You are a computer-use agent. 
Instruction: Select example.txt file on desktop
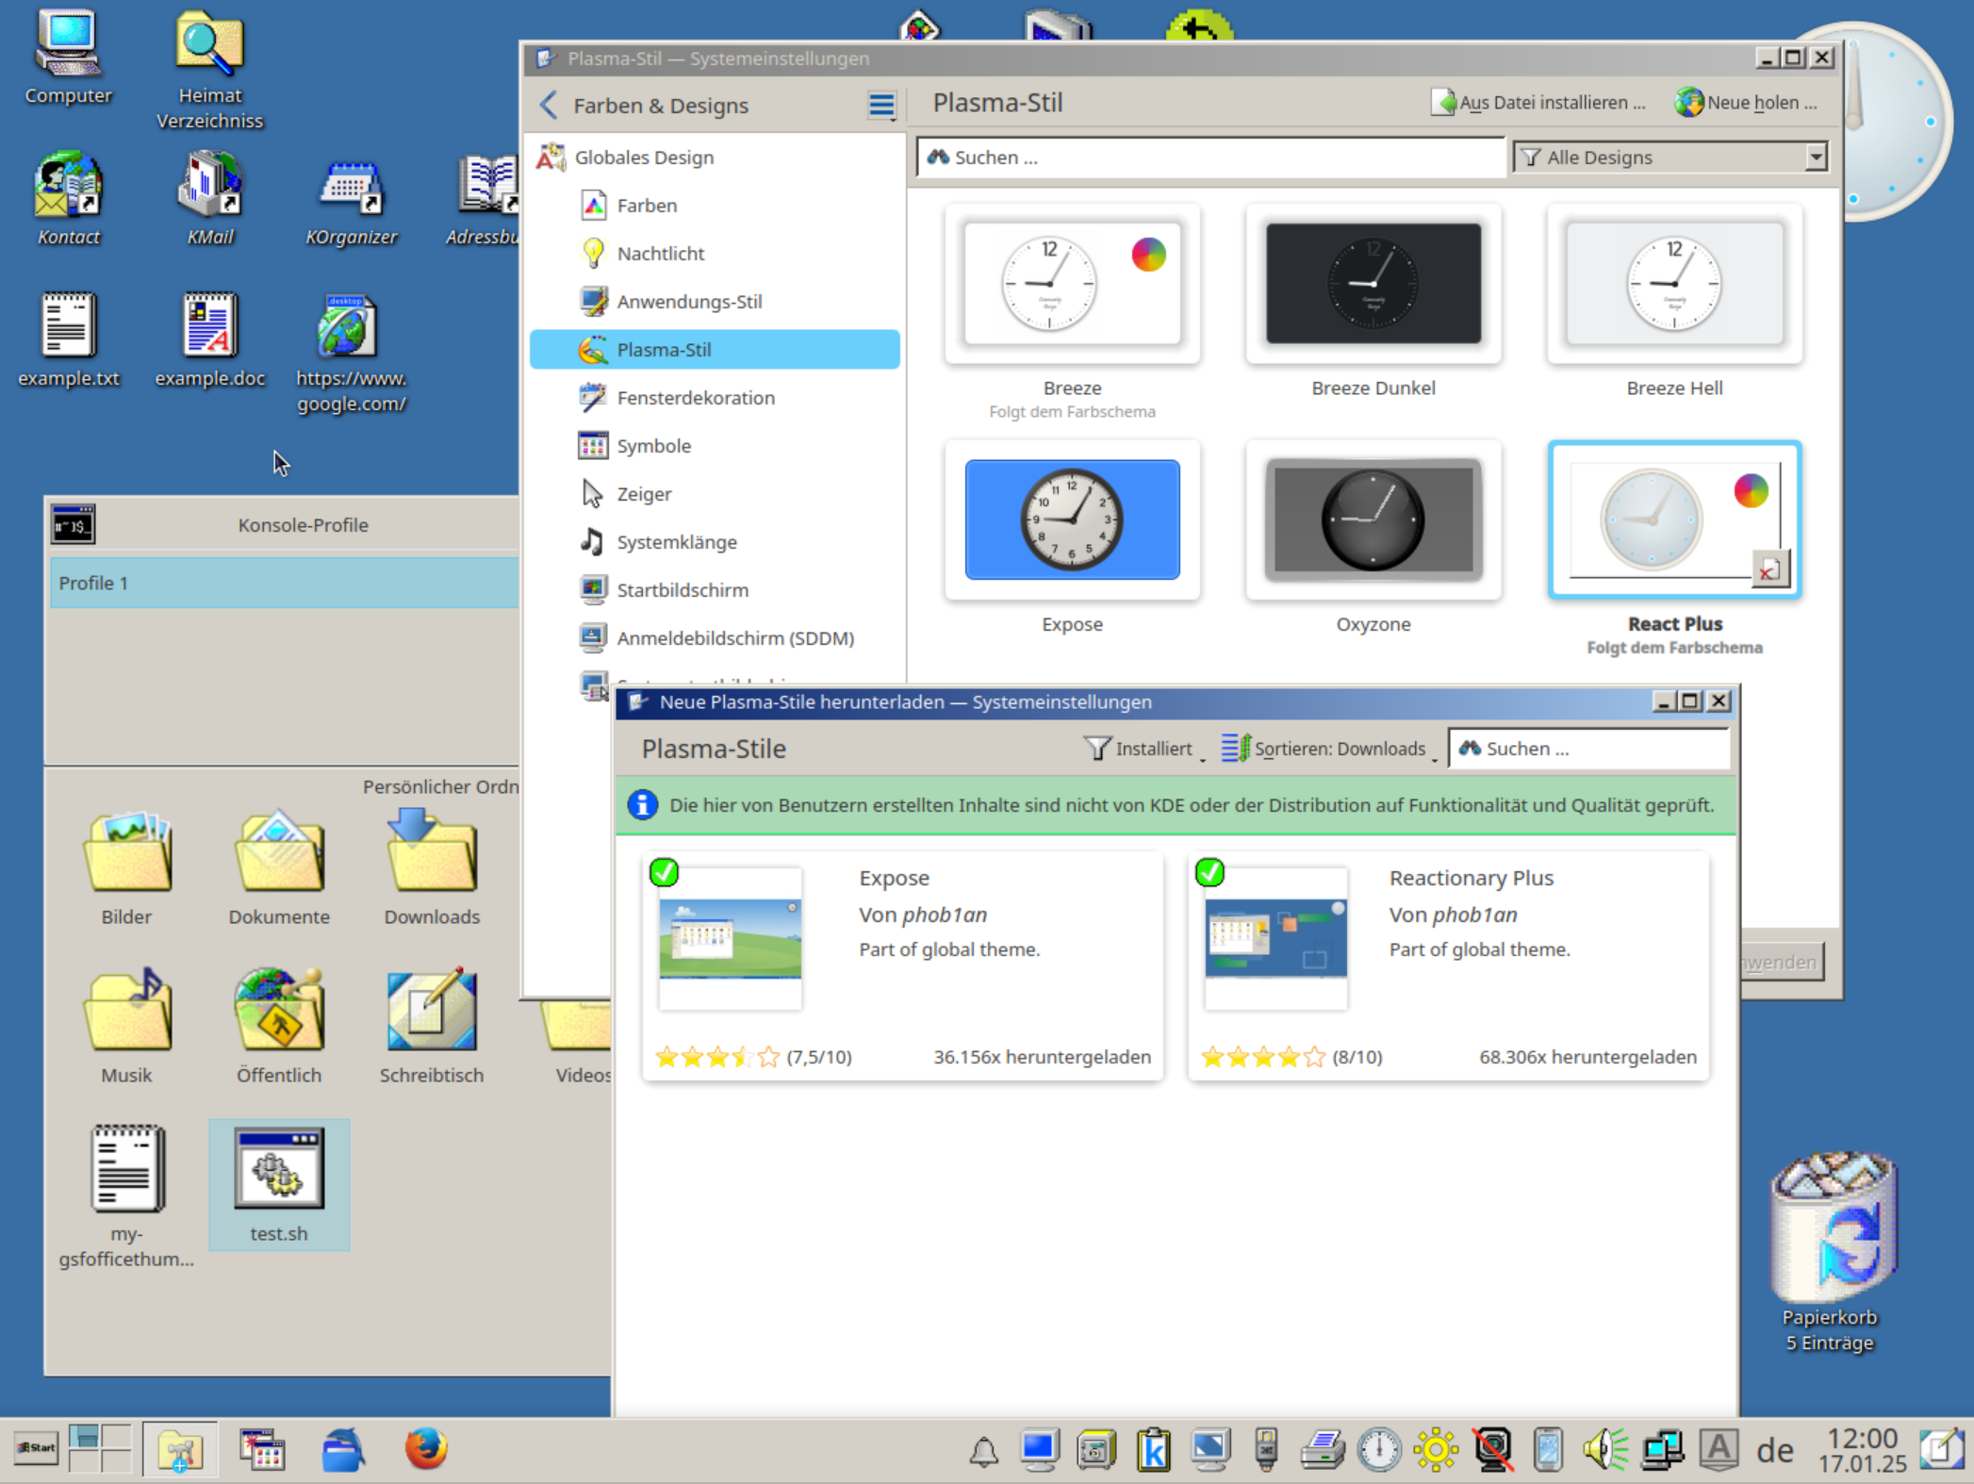click(68, 339)
